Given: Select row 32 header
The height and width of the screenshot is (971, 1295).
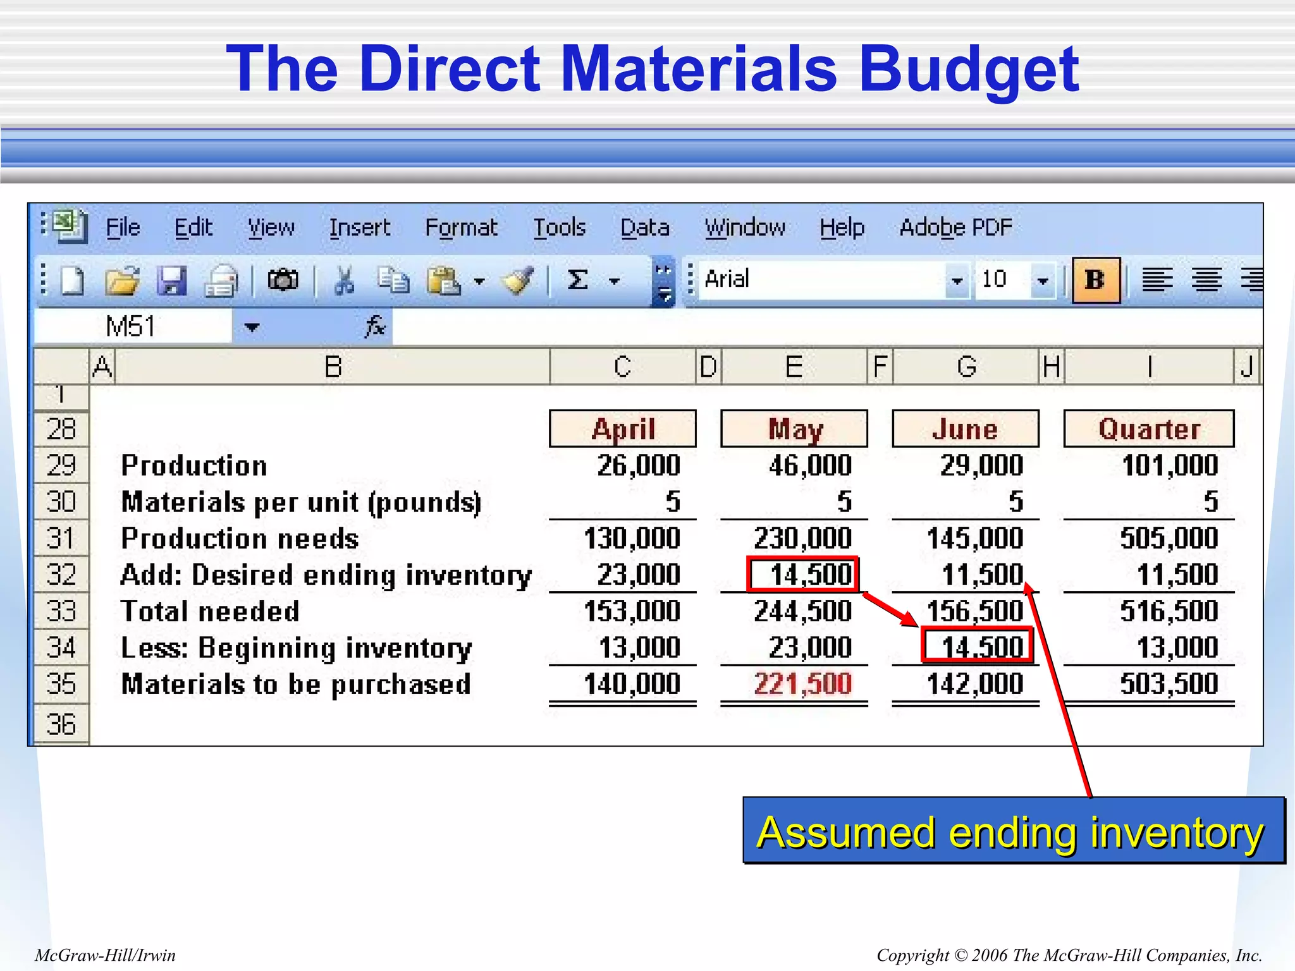Looking at the screenshot, I should click(x=61, y=575).
